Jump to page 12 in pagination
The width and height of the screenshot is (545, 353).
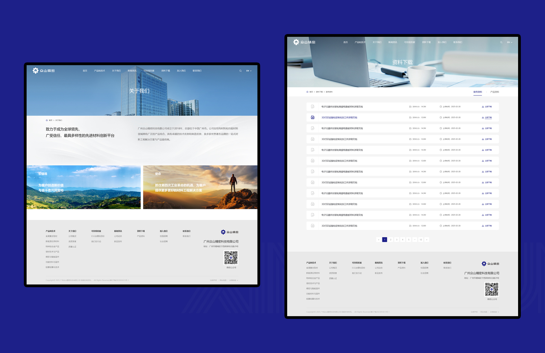pos(421,240)
